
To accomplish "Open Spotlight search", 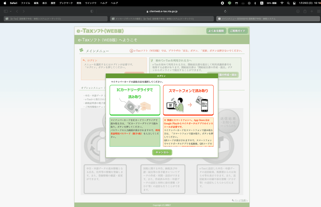I will coord(288,3).
